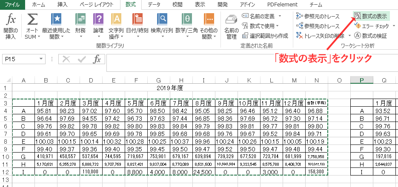This screenshot has width=398, height=187.
Task: Click トレース矢印の削除 remove arrows
Action: (x=321, y=36)
